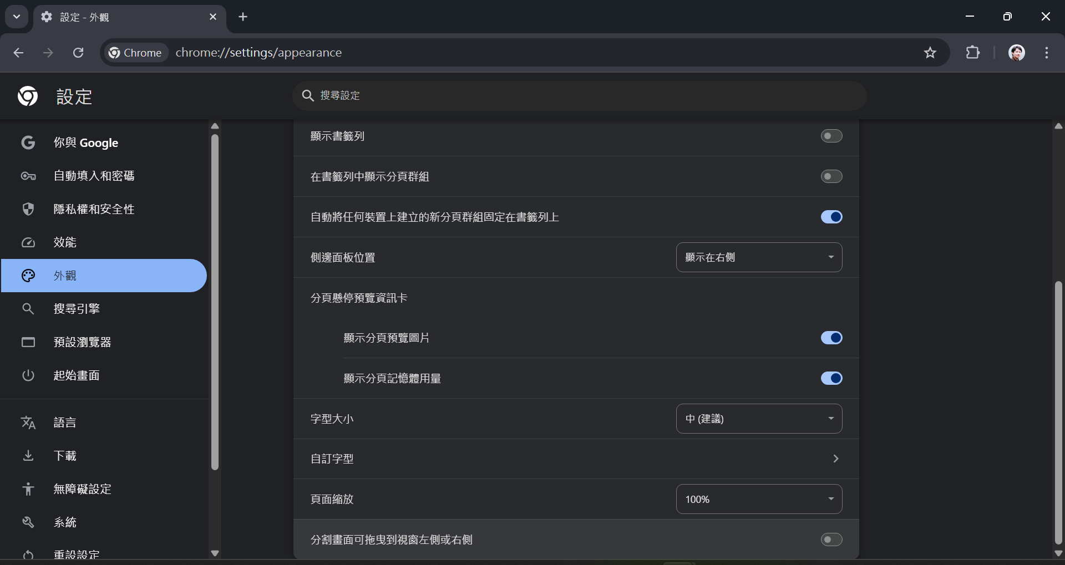Open the profile avatar menu
The width and height of the screenshot is (1065, 565).
[1016, 53]
